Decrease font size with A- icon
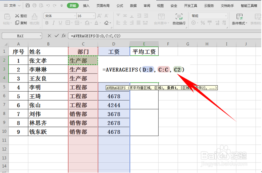The width and height of the screenshot is (262, 173). coord(107,16)
